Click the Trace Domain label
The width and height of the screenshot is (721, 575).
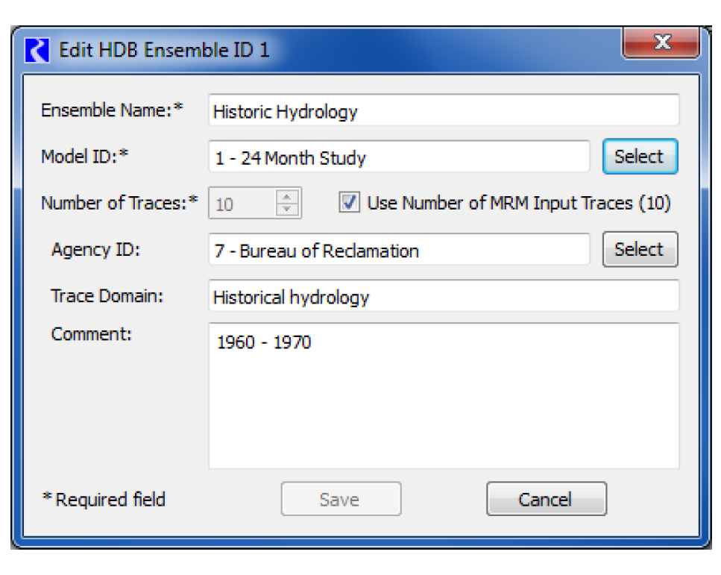coord(107,295)
